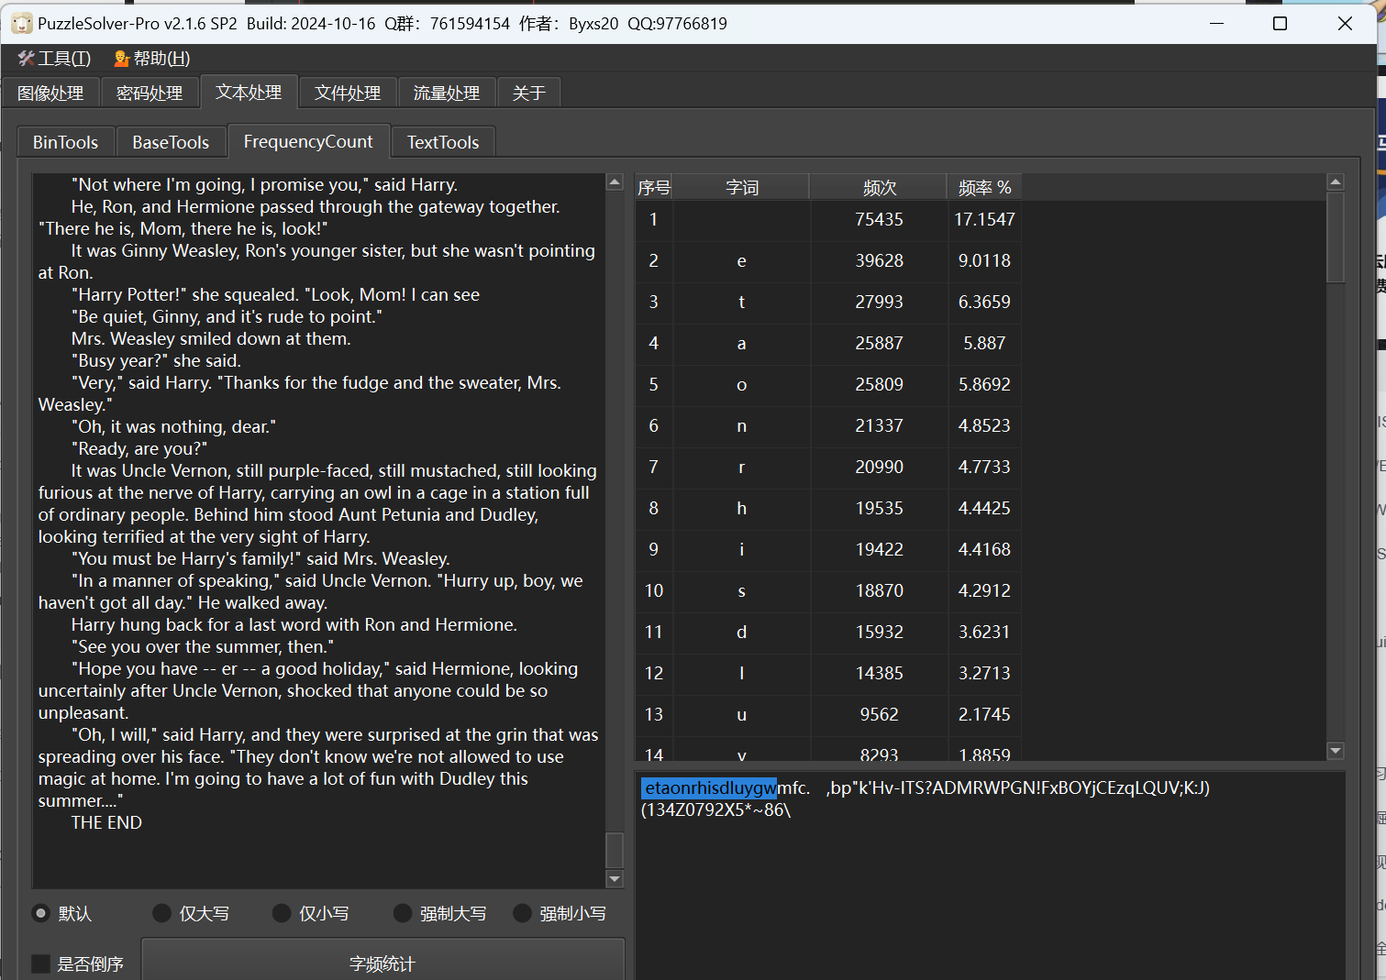Open the TextTools sub-tab
The image size is (1386, 980).
443,142
